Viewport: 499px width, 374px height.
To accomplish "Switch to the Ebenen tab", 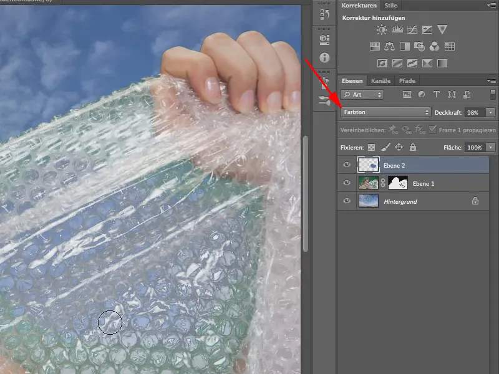I will pyautogui.click(x=352, y=81).
